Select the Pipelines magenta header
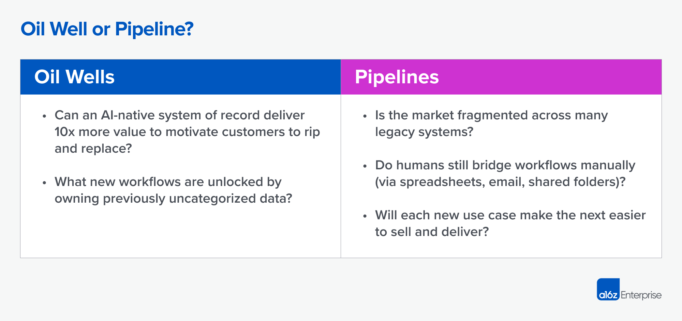This screenshot has width=682, height=321. pos(501,77)
